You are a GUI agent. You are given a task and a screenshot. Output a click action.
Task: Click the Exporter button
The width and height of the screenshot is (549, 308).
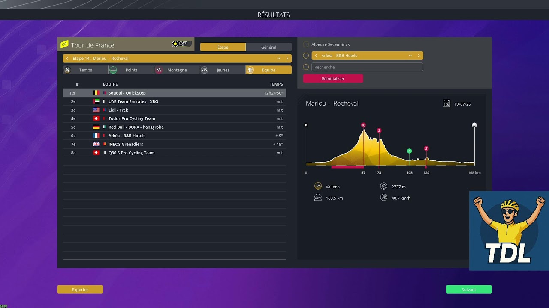tap(80, 290)
